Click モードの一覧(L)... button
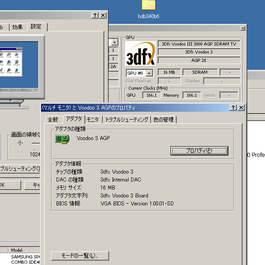The width and height of the screenshot is (265, 265). coord(80,256)
